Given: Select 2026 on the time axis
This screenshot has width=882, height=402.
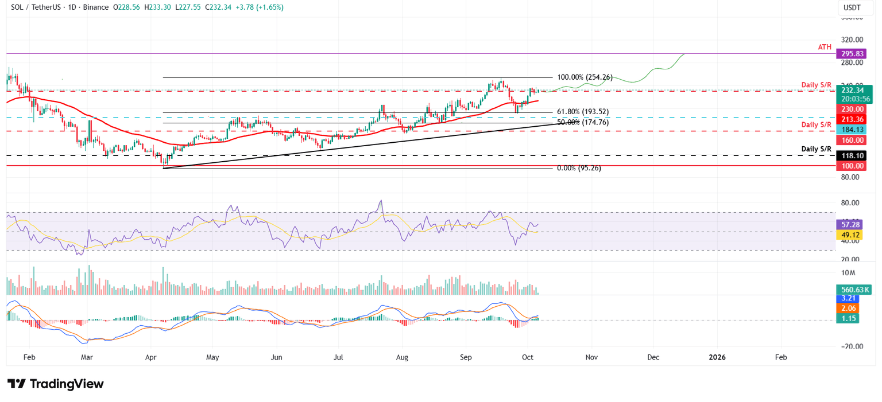Looking at the screenshot, I should pos(717,357).
